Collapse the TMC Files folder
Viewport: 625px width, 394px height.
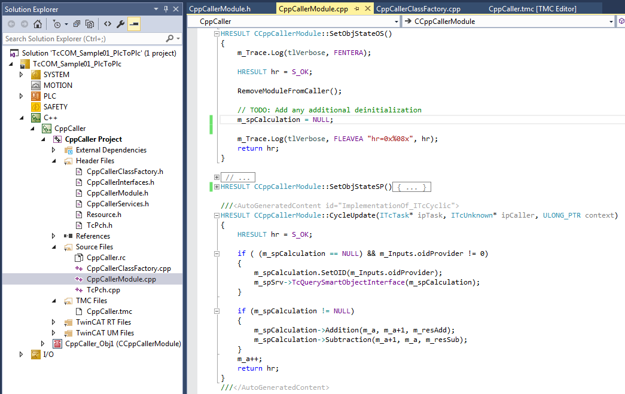[x=54, y=300]
